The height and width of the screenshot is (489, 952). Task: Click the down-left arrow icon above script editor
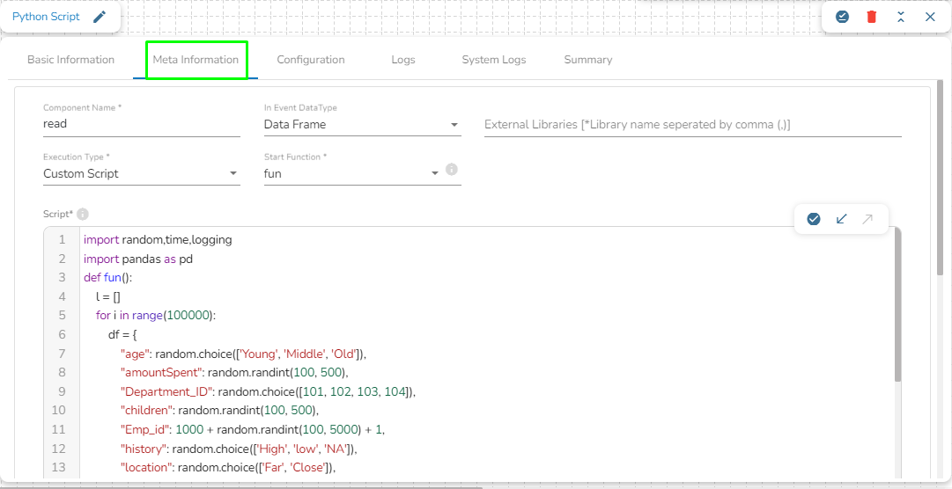[841, 219]
